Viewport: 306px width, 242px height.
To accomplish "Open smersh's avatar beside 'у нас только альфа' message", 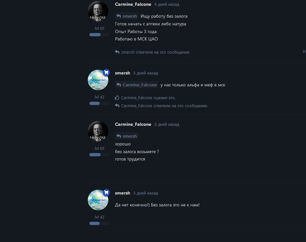I will (98, 80).
